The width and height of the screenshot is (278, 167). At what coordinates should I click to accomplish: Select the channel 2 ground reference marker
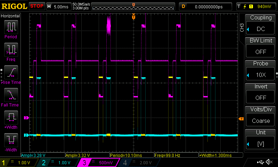[26, 135]
